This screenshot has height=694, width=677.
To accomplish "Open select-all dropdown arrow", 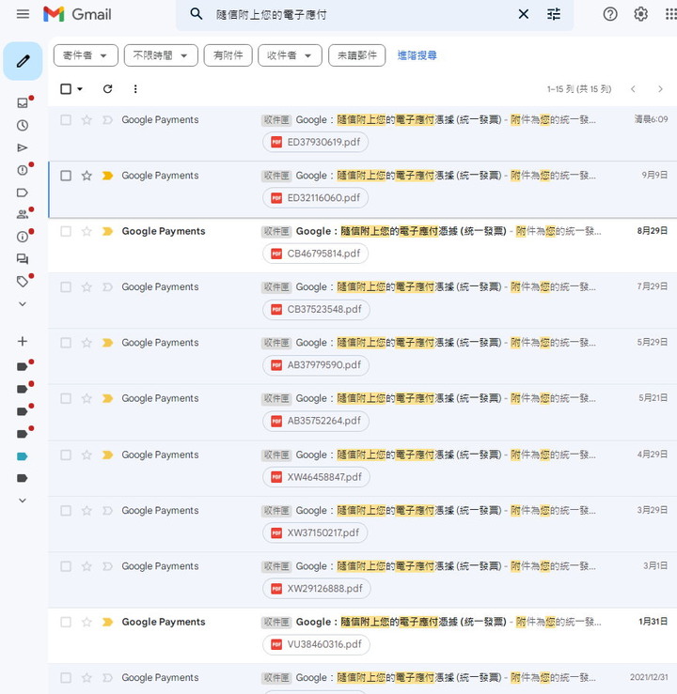I will [x=80, y=89].
